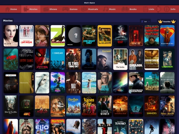Screen dimensions: 179x134
Task: Open the Tuner poster
Action: [x=105, y=59]
